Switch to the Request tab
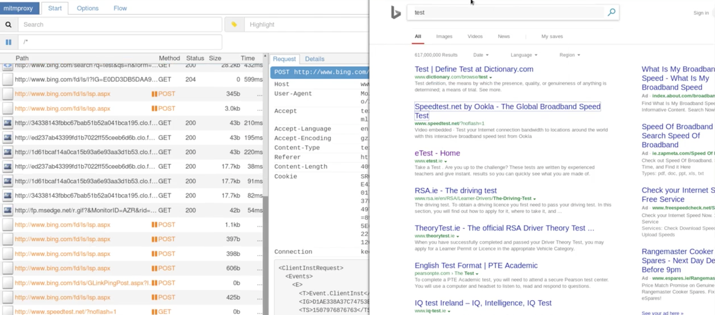The height and width of the screenshot is (315, 715). point(284,59)
